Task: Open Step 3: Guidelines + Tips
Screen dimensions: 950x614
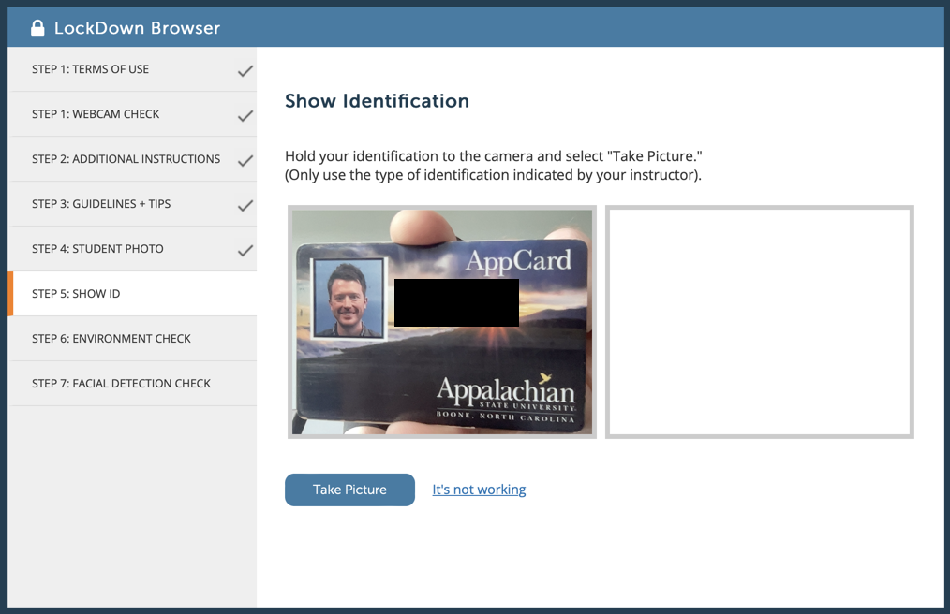Action: click(132, 203)
